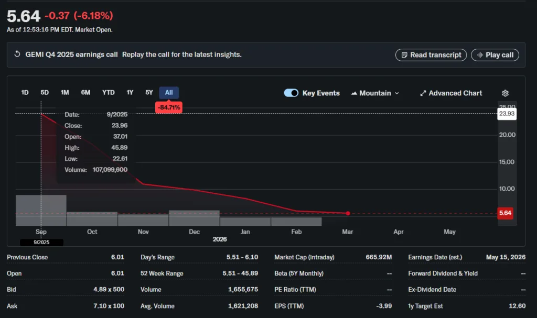This screenshot has width=537, height=318.
Task: Select the All time range tab
Action: click(x=169, y=93)
